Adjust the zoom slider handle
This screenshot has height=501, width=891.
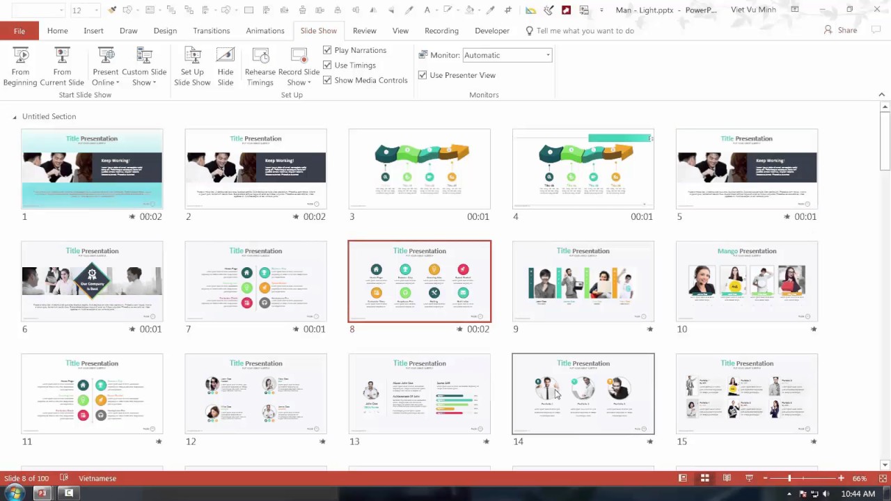point(789,478)
